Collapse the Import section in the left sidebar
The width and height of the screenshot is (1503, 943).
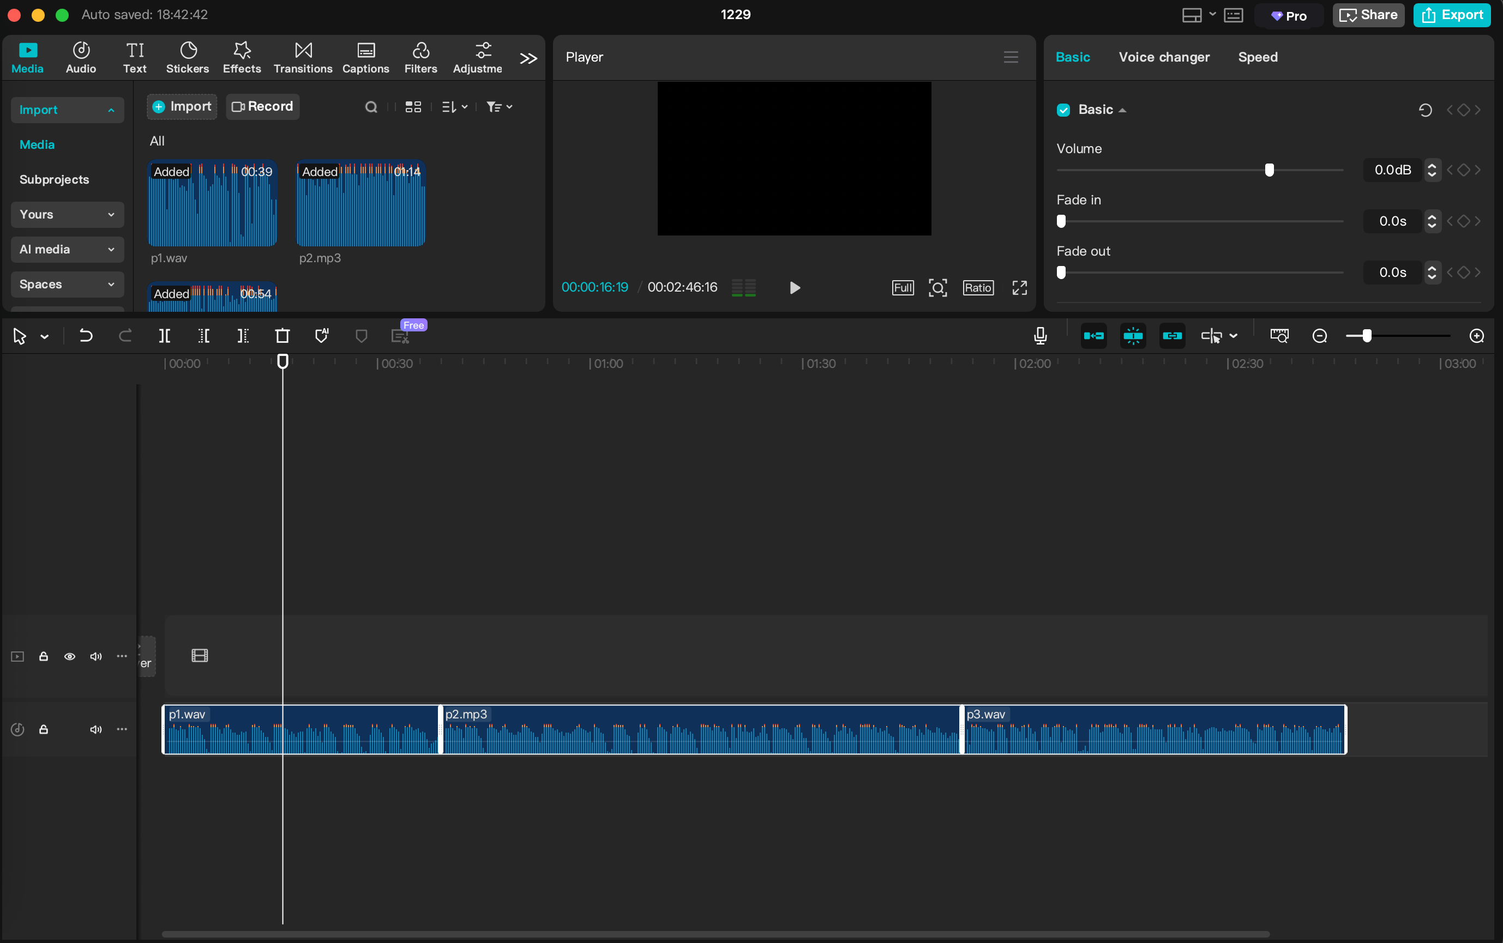point(67,110)
